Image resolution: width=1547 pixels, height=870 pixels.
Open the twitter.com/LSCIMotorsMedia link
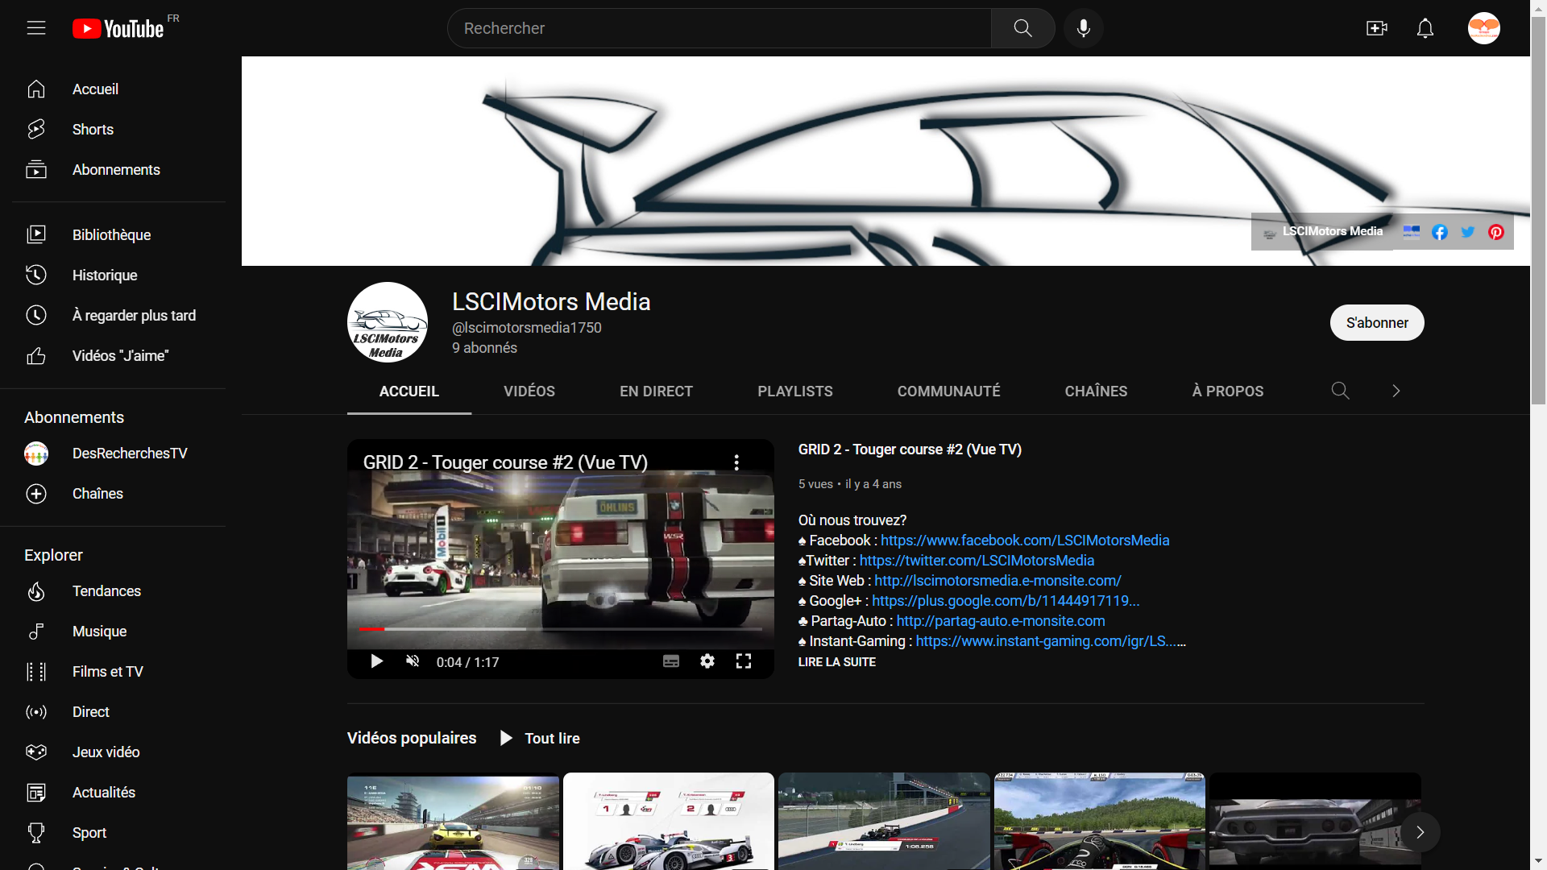977,561
